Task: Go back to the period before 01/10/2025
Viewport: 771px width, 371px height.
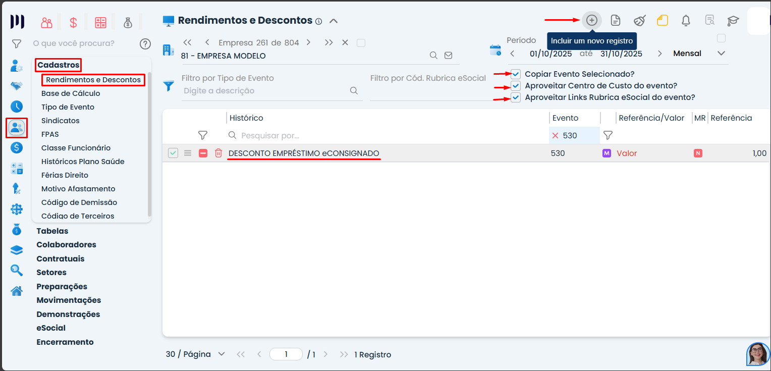Action: point(512,54)
